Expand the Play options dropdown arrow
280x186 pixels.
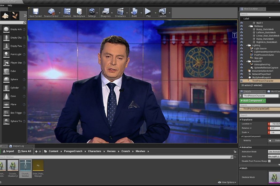155,13
